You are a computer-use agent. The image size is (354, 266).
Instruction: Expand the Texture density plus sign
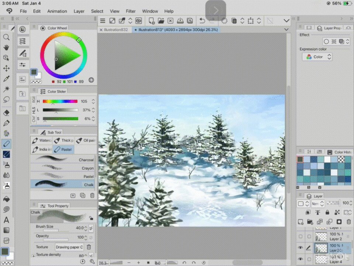click(x=34, y=256)
